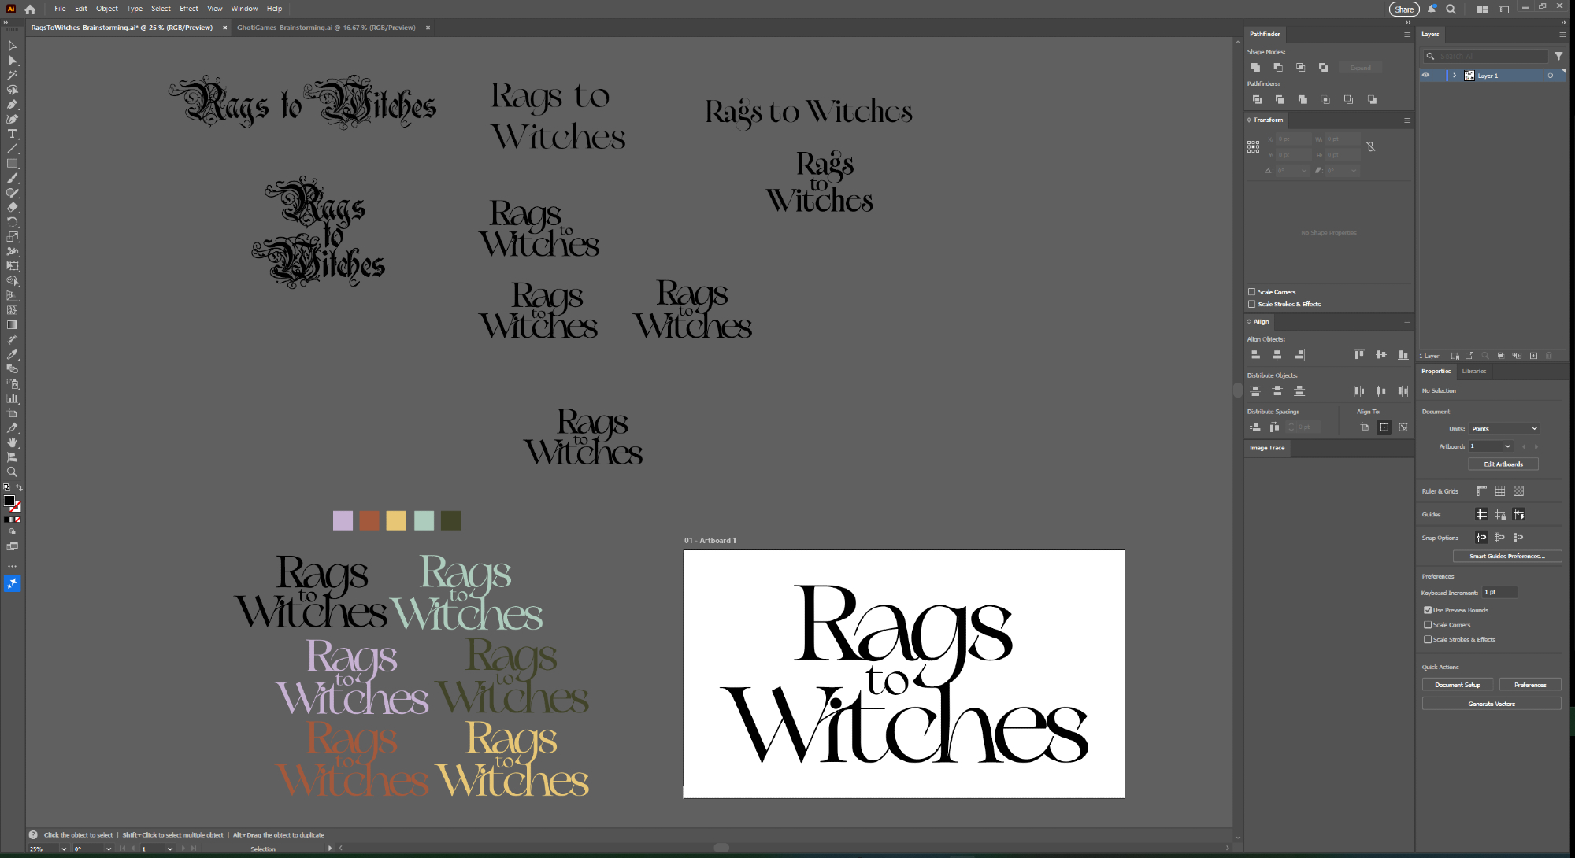Click the Edit Artboards button
The height and width of the screenshot is (858, 1575).
tap(1503, 464)
